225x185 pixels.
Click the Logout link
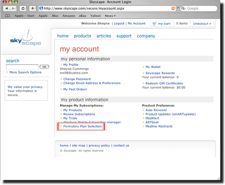[119, 23]
